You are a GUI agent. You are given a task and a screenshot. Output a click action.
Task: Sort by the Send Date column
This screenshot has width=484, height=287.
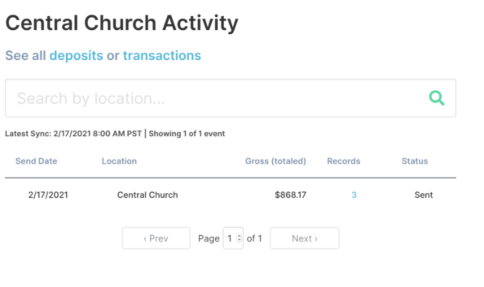(36, 161)
